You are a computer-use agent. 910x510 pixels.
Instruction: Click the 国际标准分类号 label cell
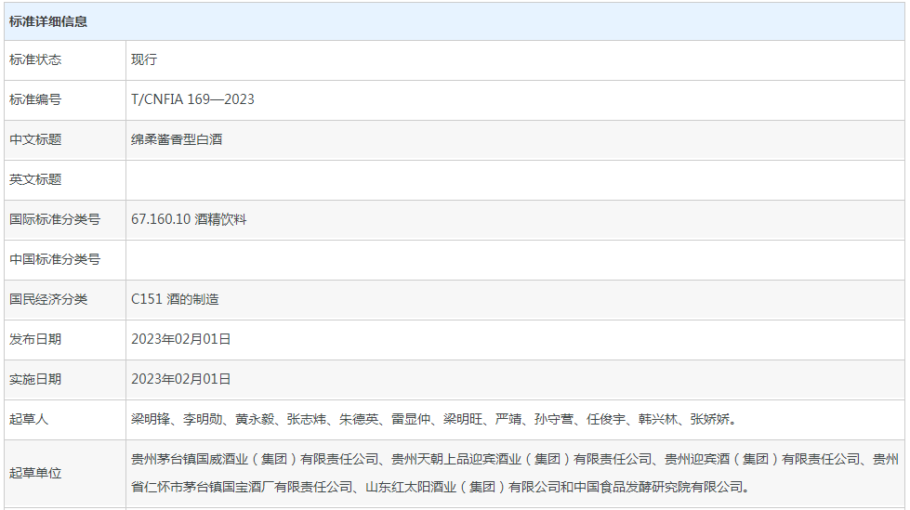click(x=55, y=219)
